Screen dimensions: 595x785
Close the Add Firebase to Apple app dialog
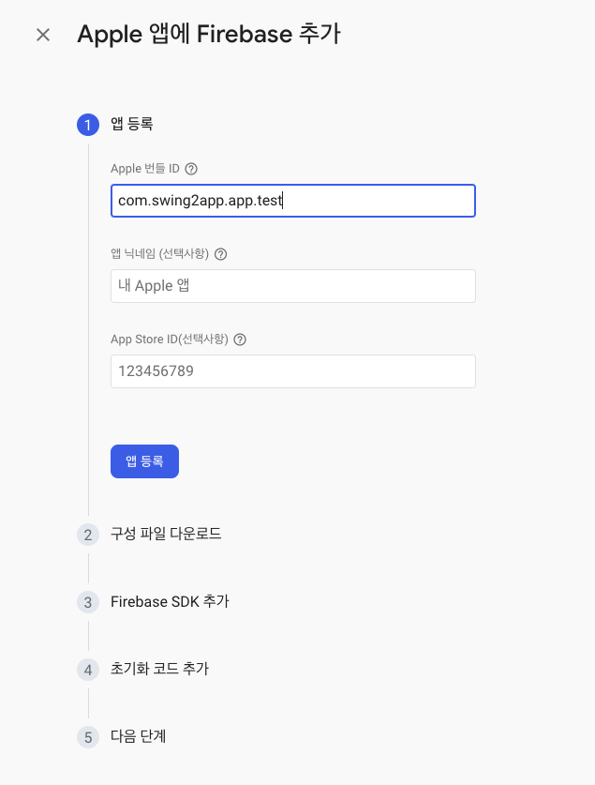tap(43, 35)
